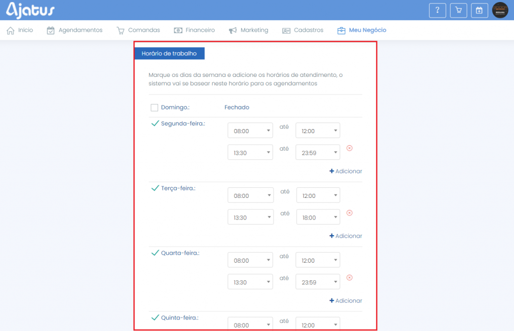
Task: Click the home icon beside Início
Action: click(11, 31)
